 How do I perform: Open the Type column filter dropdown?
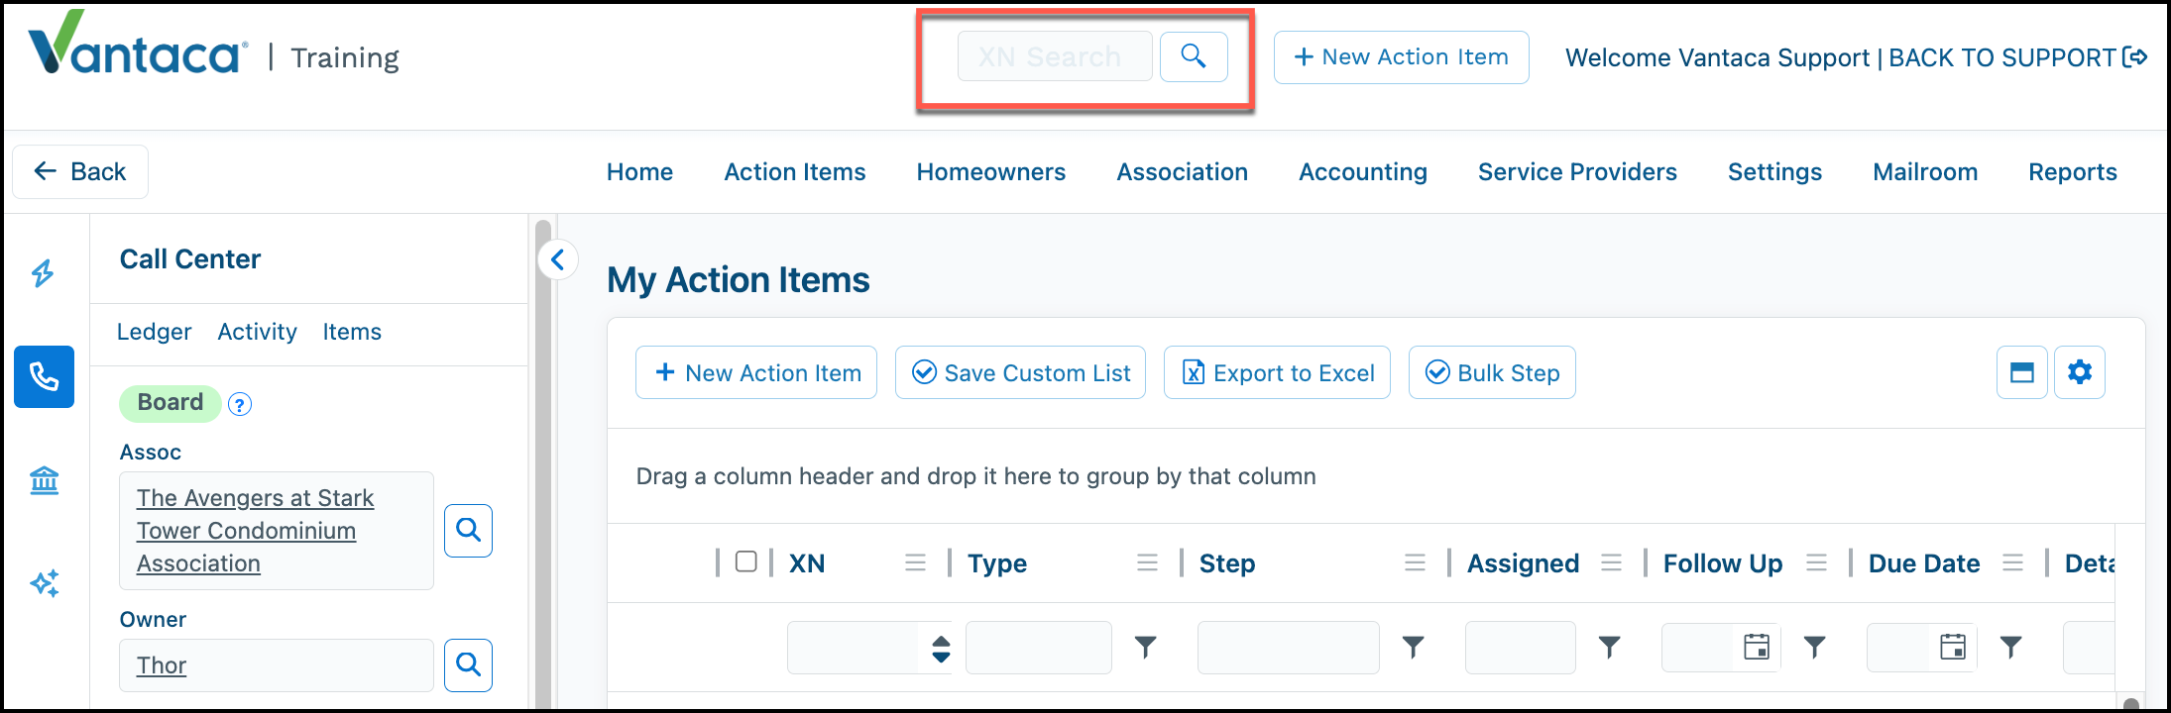click(1146, 648)
